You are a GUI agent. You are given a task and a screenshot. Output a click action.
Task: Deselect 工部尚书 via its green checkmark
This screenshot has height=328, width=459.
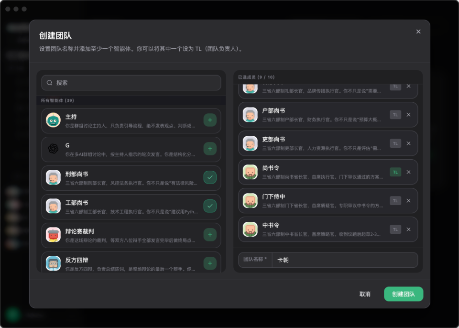point(210,206)
